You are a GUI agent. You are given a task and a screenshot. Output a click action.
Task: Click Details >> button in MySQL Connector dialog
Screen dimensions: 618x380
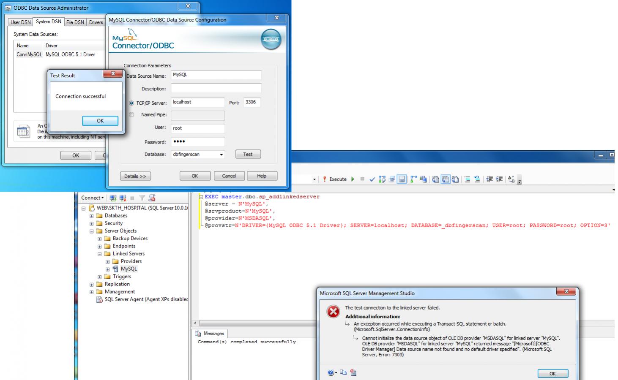coord(135,176)
